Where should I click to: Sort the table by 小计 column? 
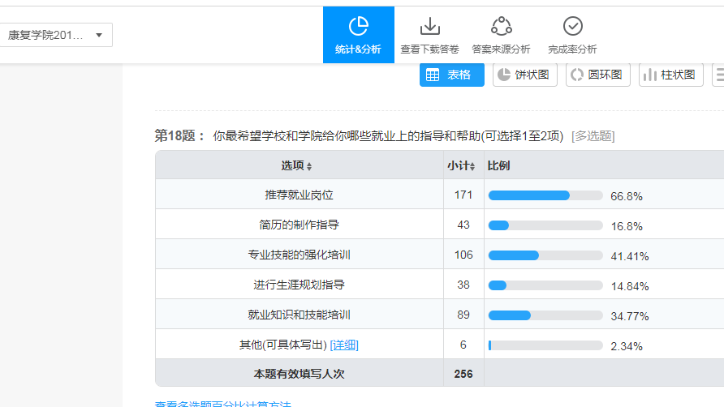coord(461,165)
